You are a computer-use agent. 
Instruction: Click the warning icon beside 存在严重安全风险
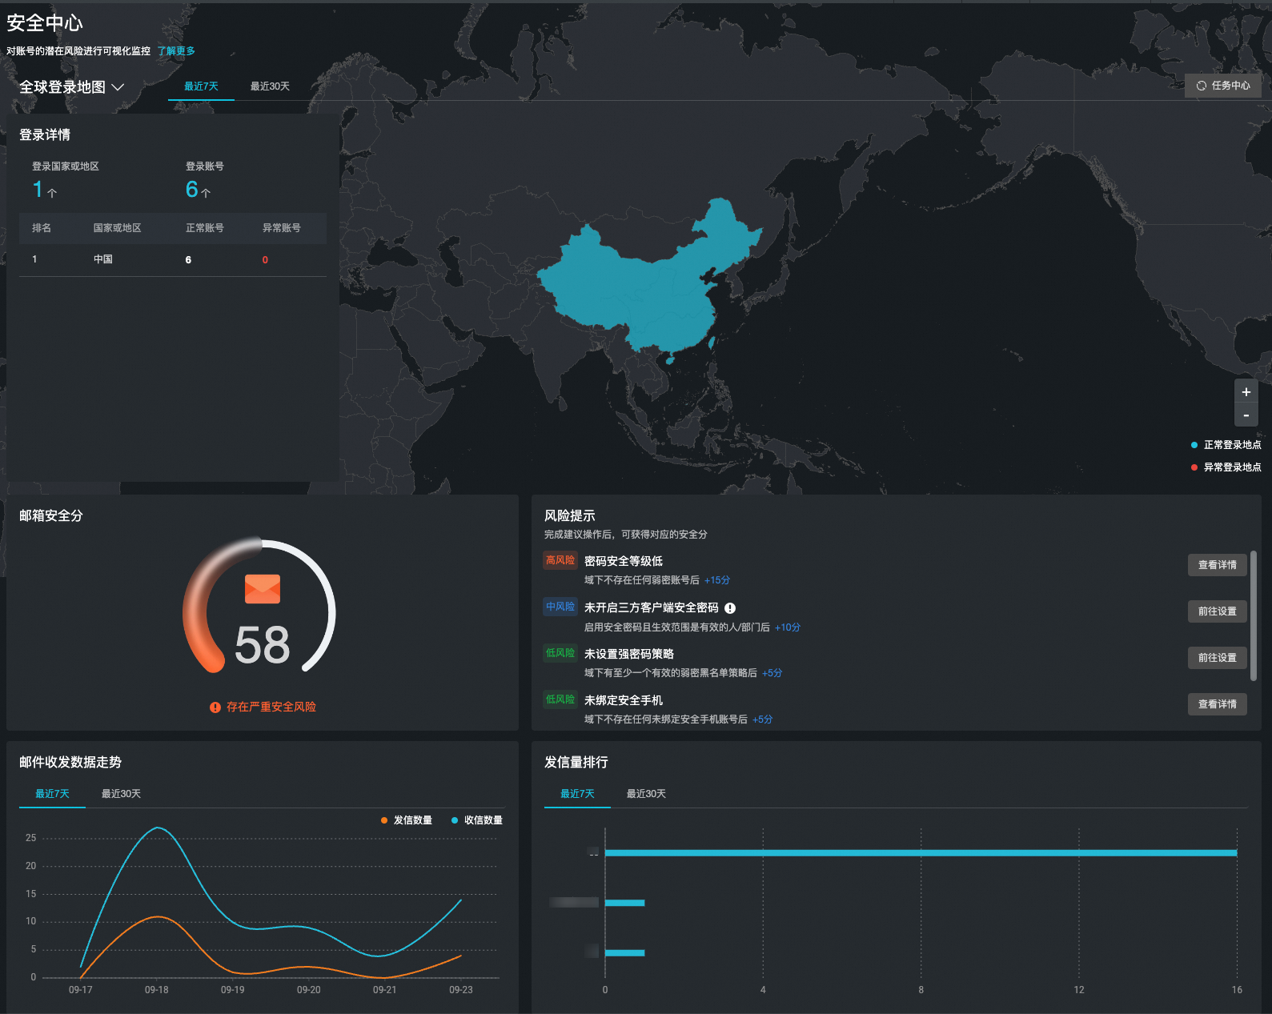click(215, 707)
